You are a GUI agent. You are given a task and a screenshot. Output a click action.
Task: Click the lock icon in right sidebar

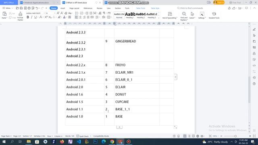(x=254, y=54)
